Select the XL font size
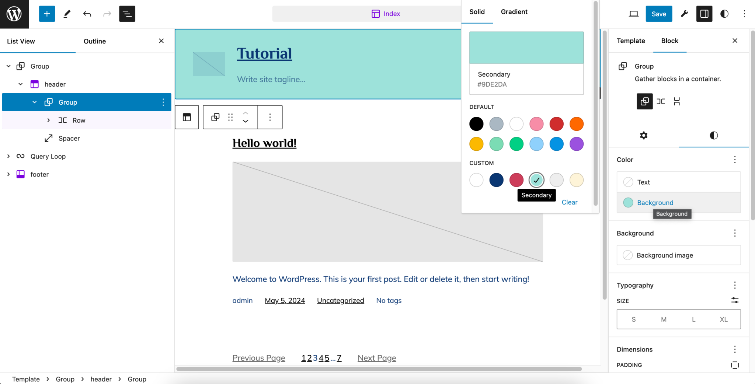755x384 pixels. pos(724,319)
